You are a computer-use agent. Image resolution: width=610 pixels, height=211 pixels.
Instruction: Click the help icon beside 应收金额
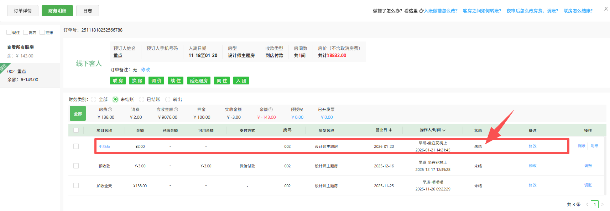176,110
